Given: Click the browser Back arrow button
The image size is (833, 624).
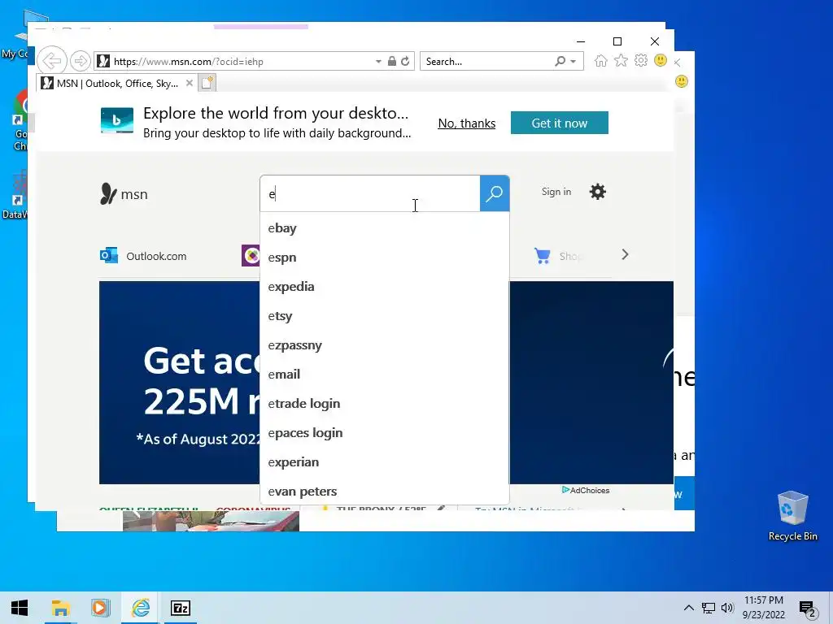Looking at the screenshot, I should coord(52,61).
